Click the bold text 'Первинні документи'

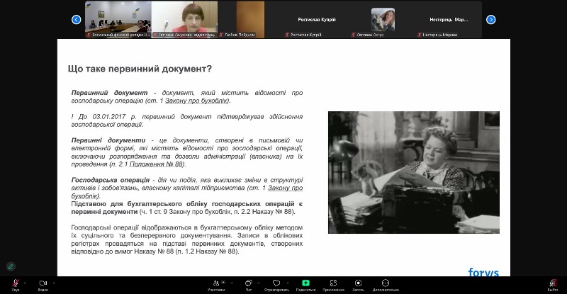pyautogui.click(x=108, y=140)
